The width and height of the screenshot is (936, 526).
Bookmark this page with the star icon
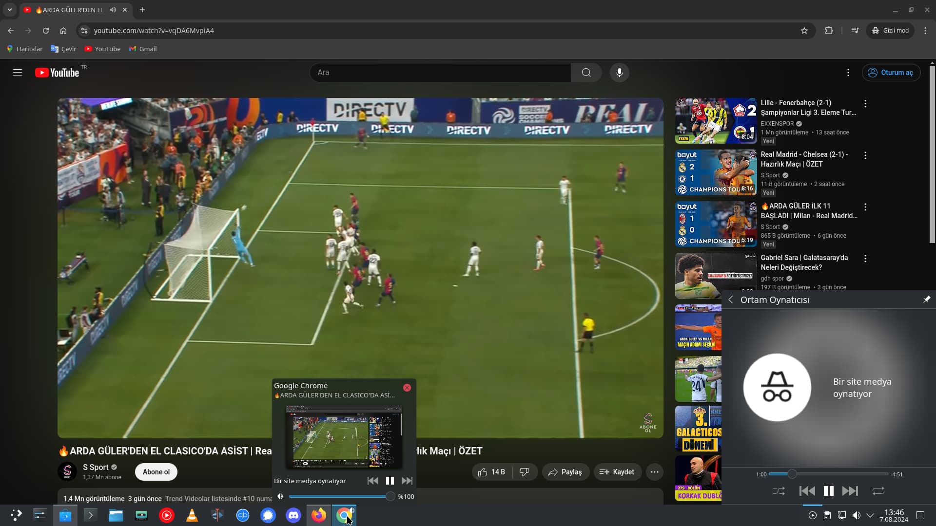tap(804, 31)
